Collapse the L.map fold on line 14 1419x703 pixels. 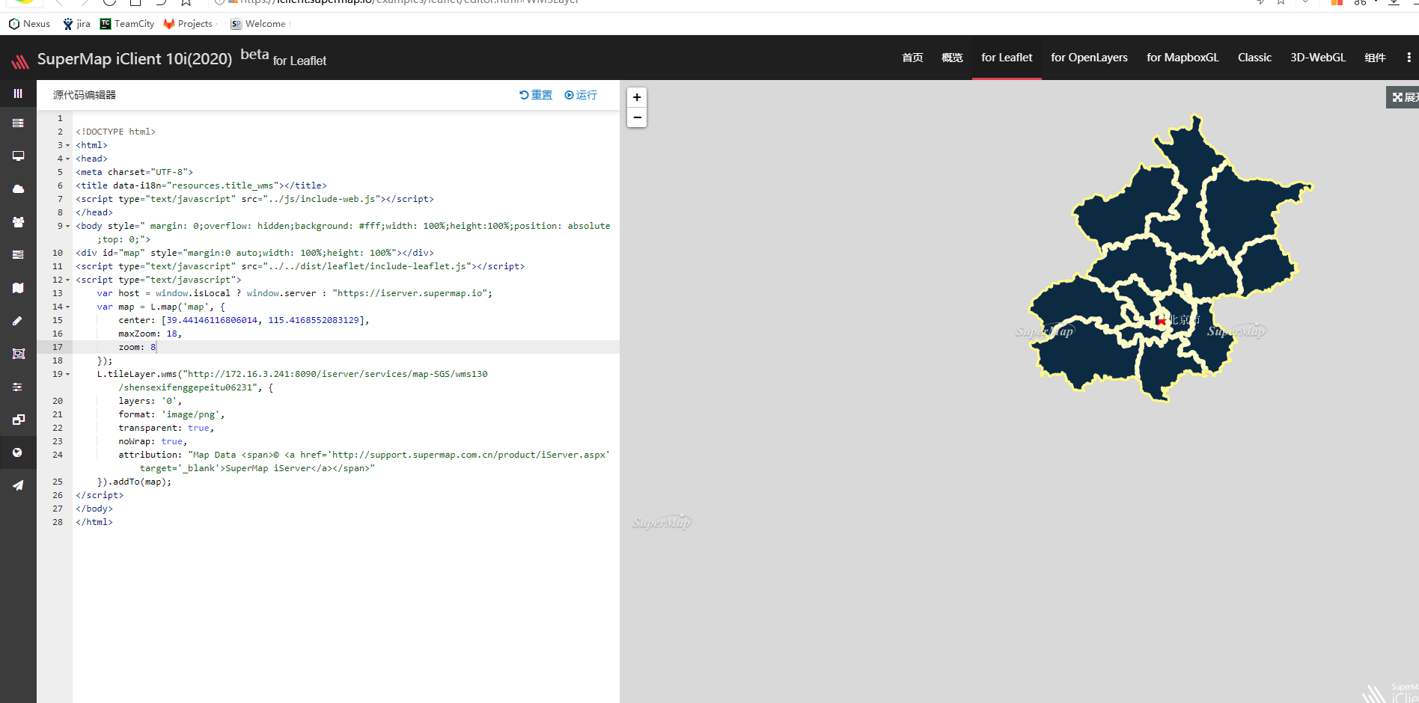pos(67,307)
